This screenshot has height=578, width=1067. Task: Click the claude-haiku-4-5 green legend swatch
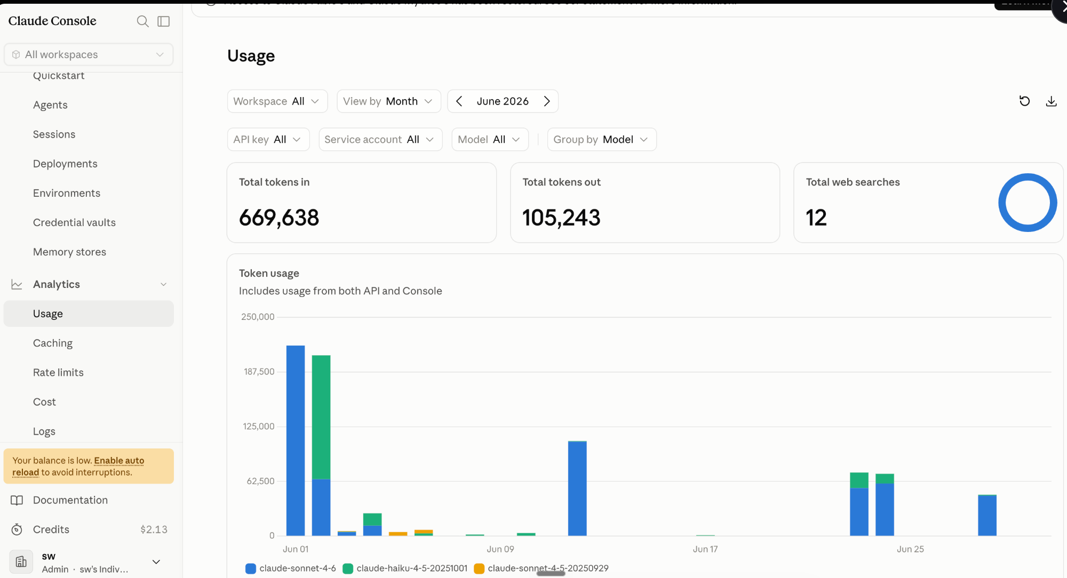(348, 569)
